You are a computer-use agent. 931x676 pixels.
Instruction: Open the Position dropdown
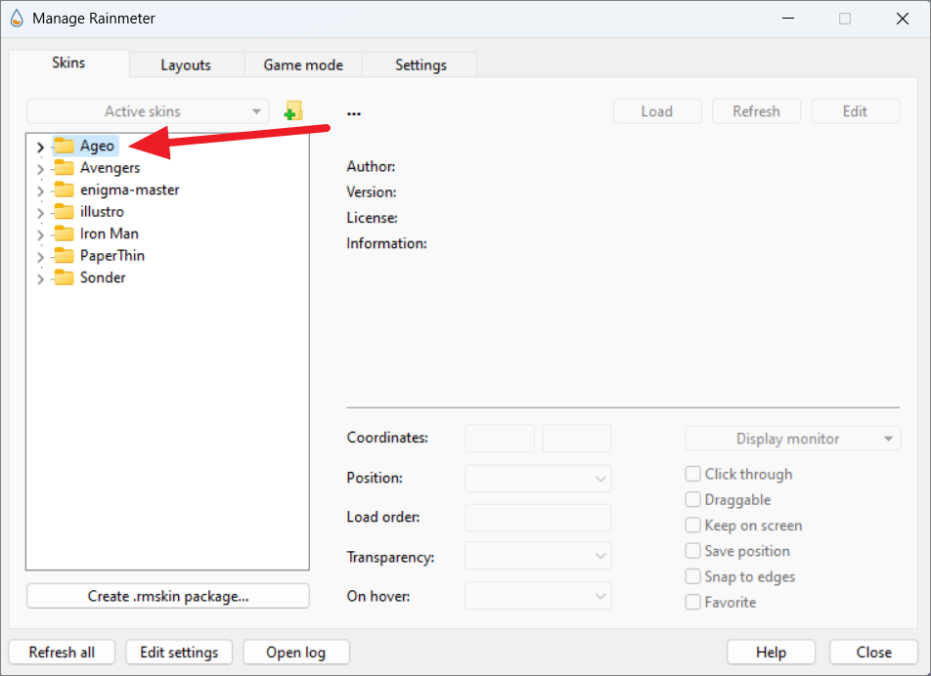538,479
